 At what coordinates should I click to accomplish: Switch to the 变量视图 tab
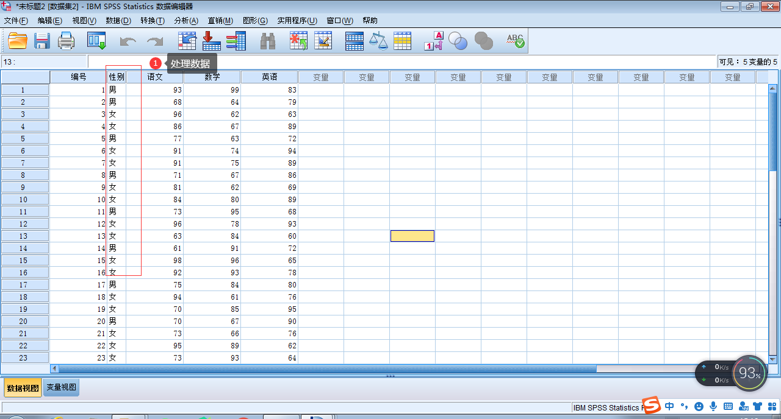[61, 388]
